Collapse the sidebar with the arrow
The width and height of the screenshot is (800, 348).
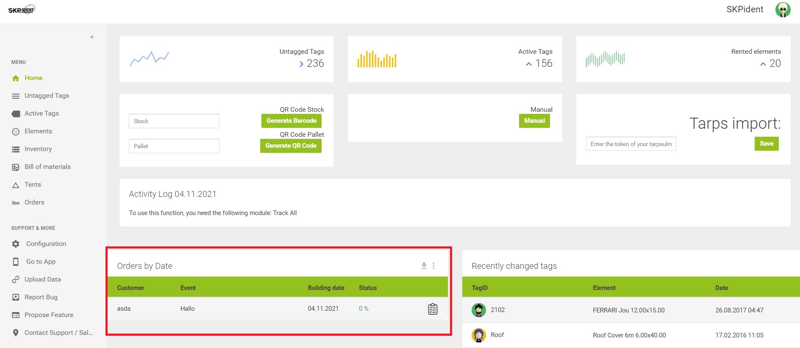(x=92, y=37)
